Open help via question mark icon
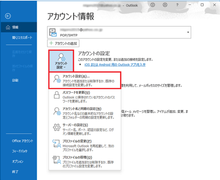Screen dimensions: 220x180 (177, 5)
